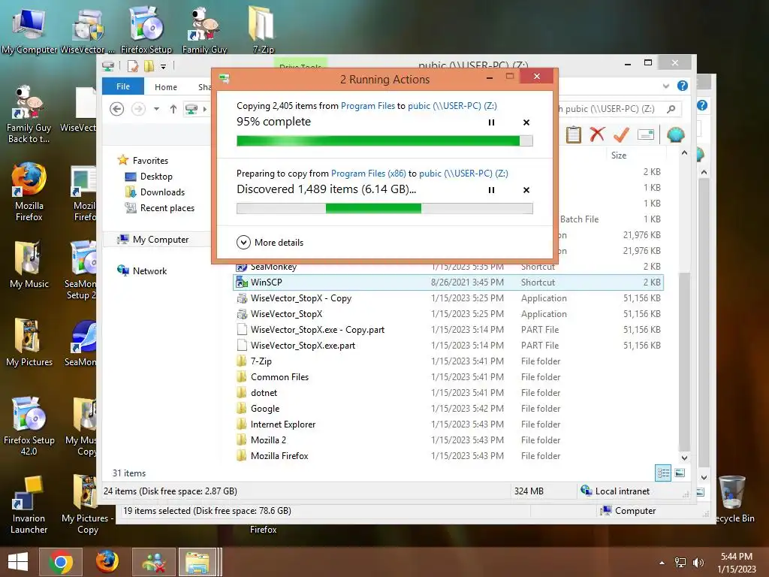Select the dotnet folder

[448, 392]
